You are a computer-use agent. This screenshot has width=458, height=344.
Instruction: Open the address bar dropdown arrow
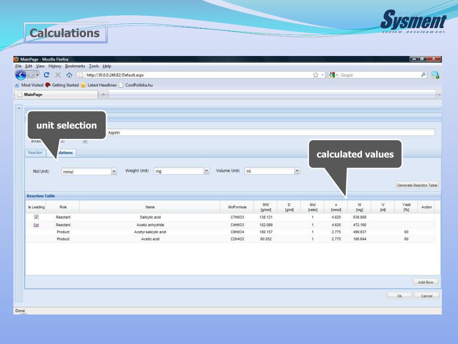tap(322, 75)
